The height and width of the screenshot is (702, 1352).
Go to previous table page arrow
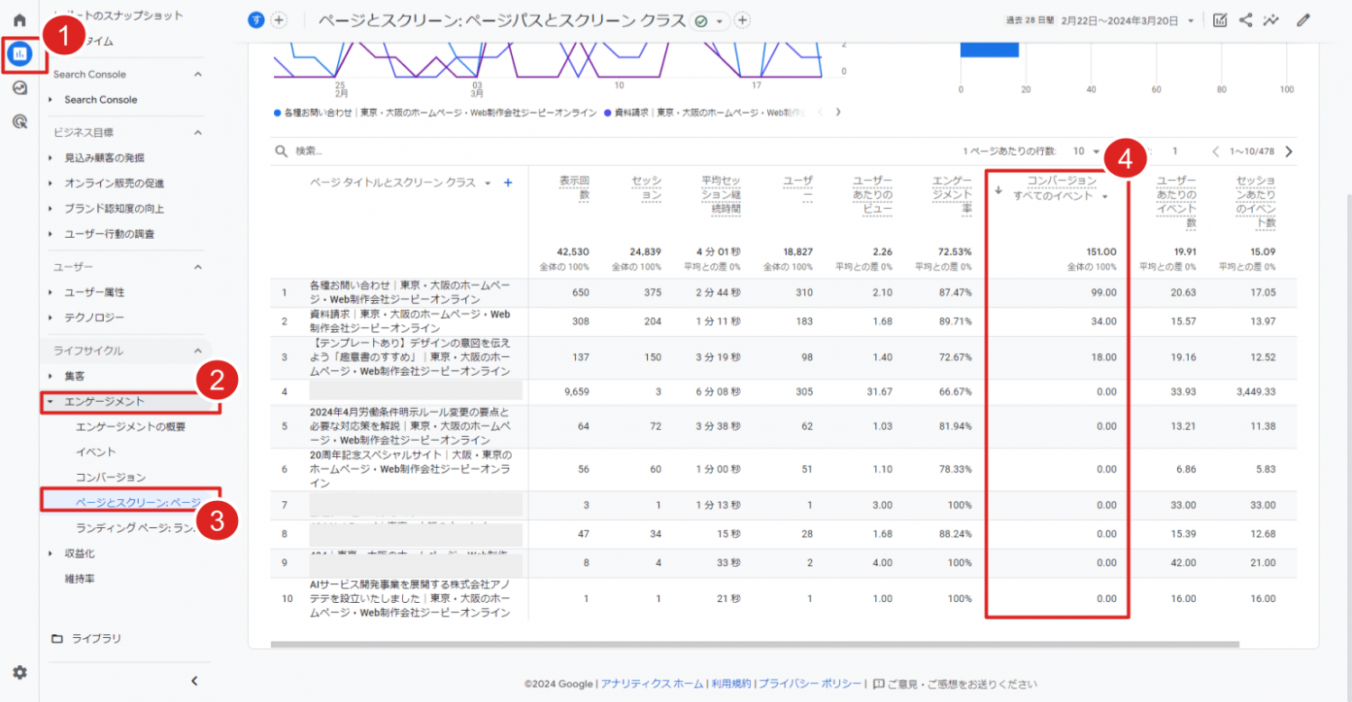pos(1216,151)
